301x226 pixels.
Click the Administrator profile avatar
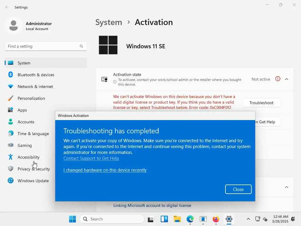click(x=14, y=26)
